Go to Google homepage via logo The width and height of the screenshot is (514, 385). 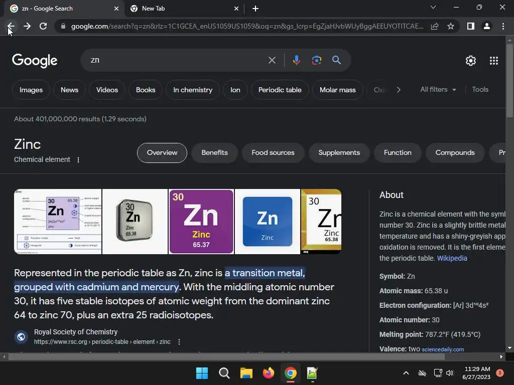(35, 61)
